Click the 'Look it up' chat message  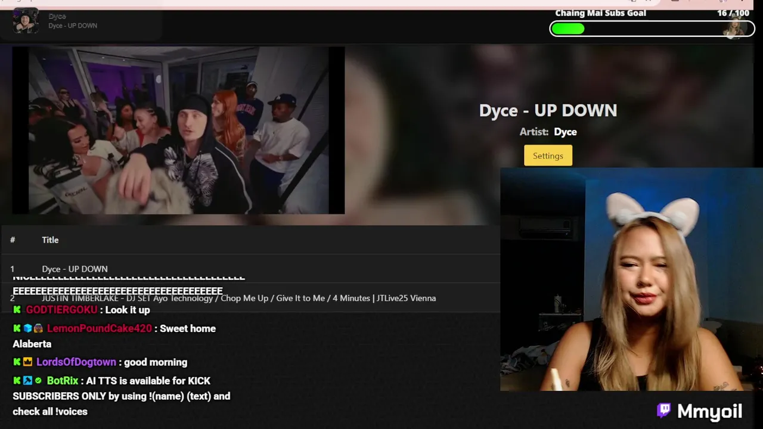click(x=128, y=310)
